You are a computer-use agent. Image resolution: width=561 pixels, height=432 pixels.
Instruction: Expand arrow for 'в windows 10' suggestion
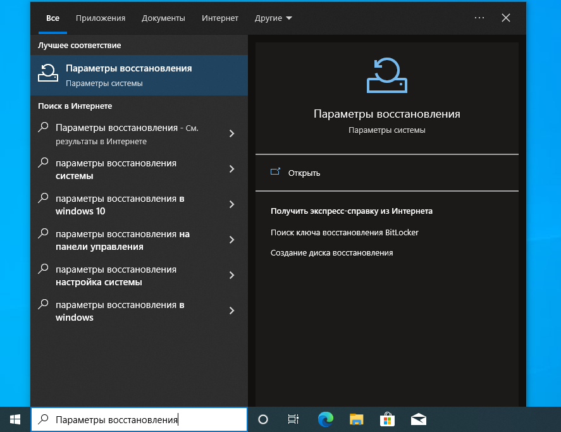tap(232, 204)
